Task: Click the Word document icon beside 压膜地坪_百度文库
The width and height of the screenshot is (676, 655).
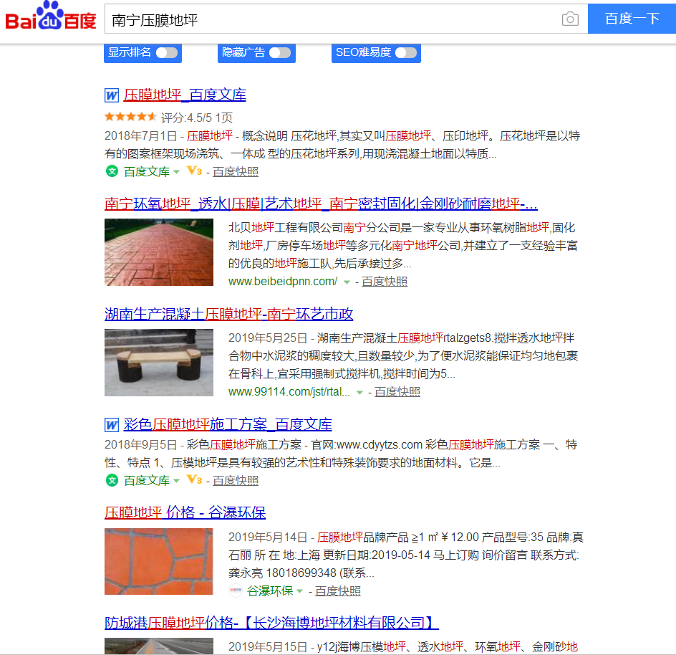Action: pos(112,95)
